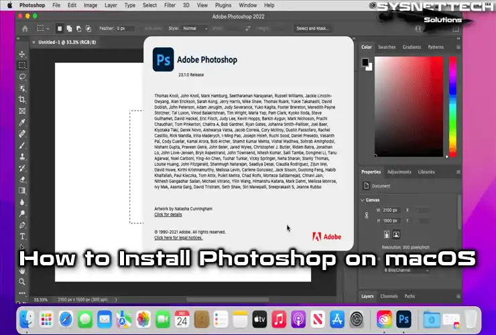Switch to the Gradients tab
Image resolution: width=496 pixels, height=335 pixels.
412,47
